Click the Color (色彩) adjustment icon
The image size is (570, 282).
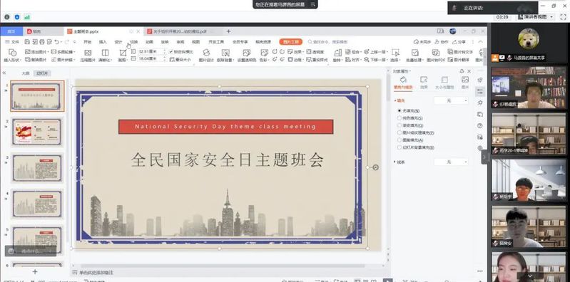[x=264, y=53]
